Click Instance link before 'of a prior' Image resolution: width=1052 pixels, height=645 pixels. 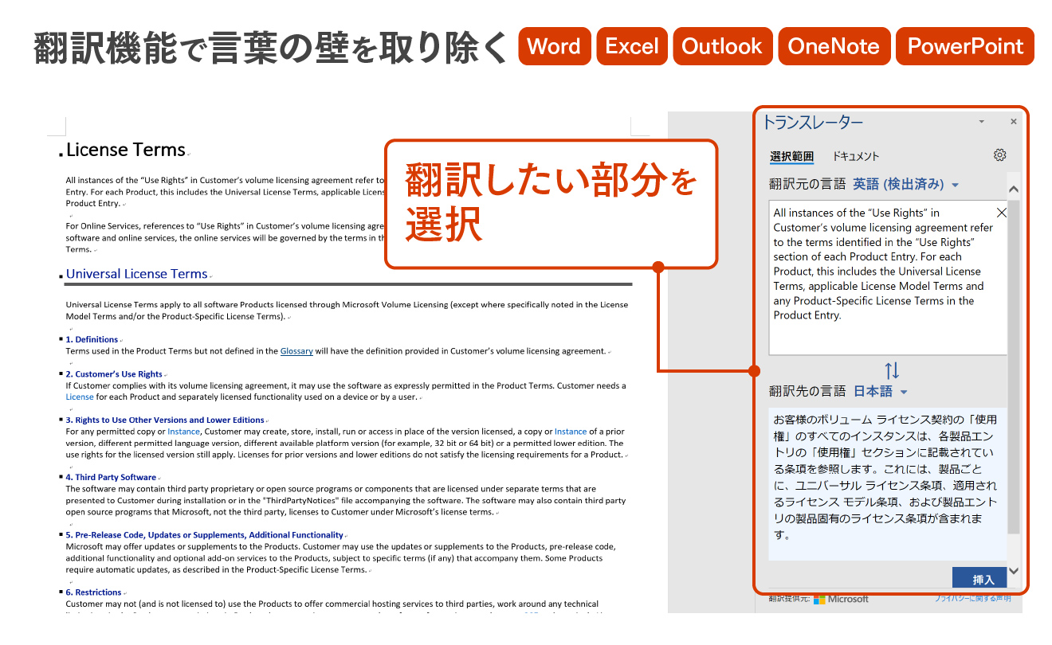click(x=571, y=432)
